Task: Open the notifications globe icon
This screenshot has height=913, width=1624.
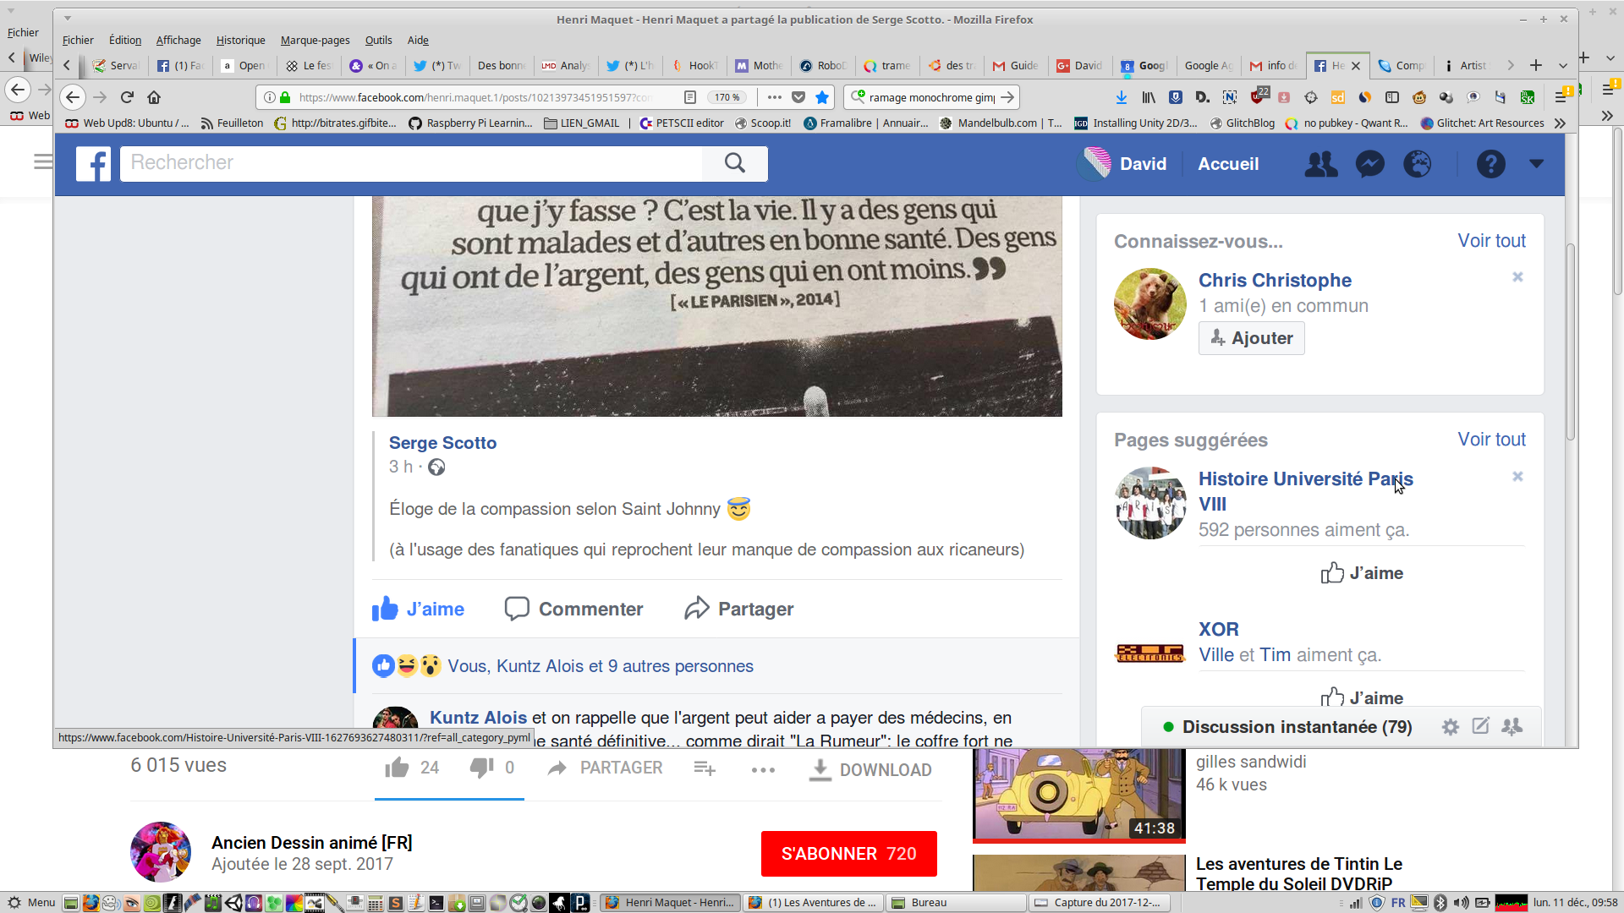Action: [x=1418, y=164]
